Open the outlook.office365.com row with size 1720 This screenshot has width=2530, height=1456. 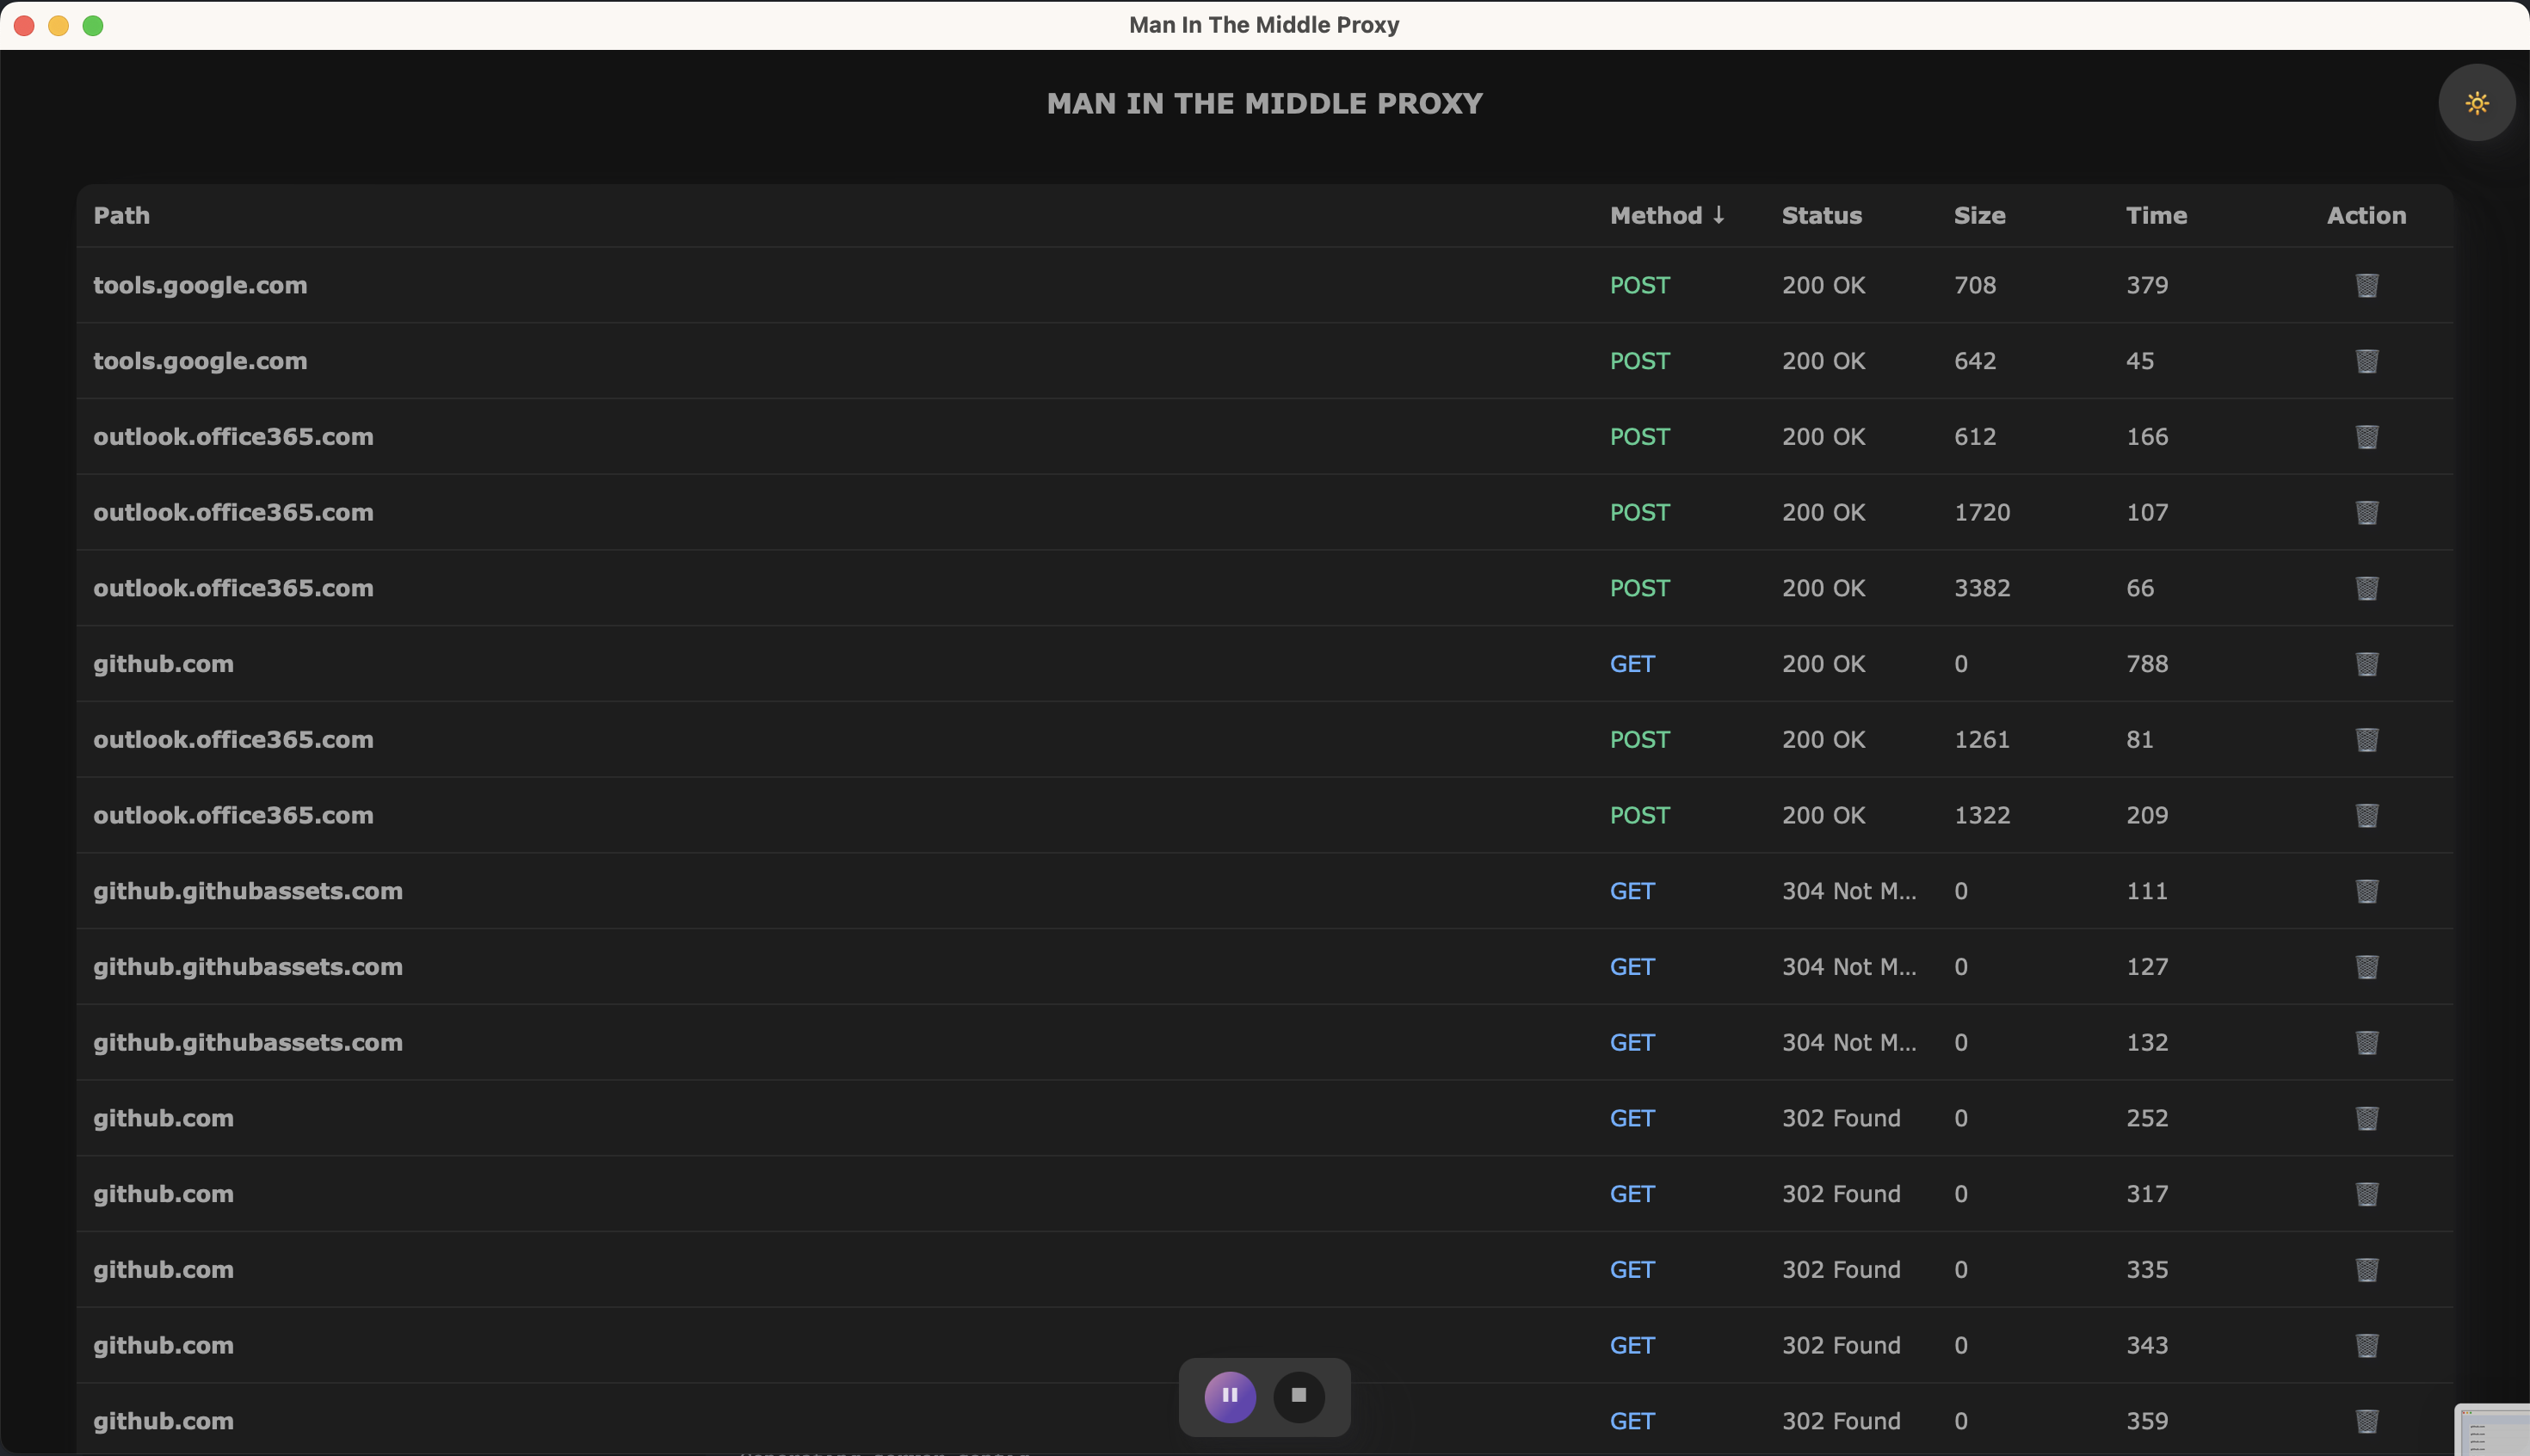click(x=233, y=512)
